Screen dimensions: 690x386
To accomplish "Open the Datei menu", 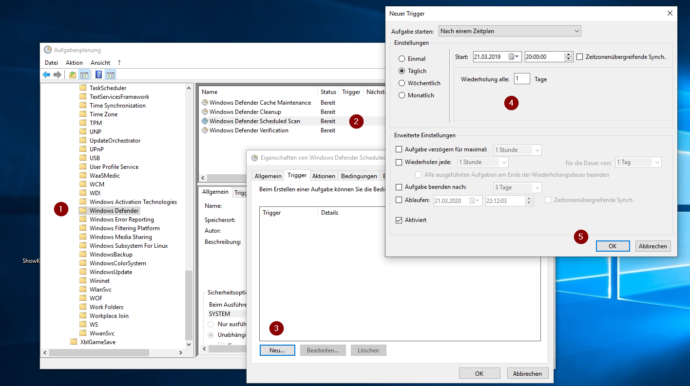I will [51, 63].
